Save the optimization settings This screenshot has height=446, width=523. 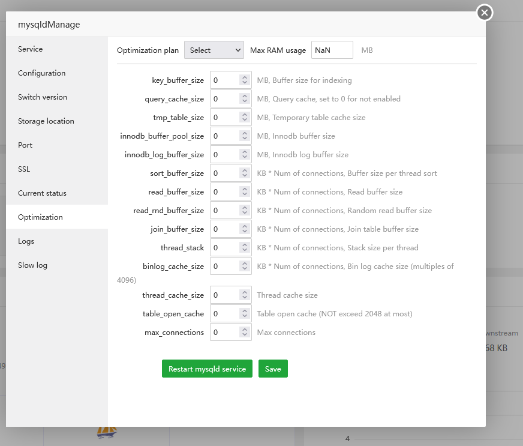point(273,369)
